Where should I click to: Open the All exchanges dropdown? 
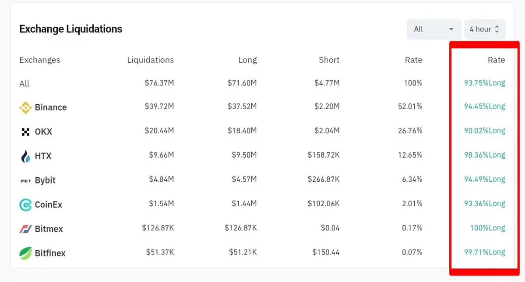tap(433, 29)
